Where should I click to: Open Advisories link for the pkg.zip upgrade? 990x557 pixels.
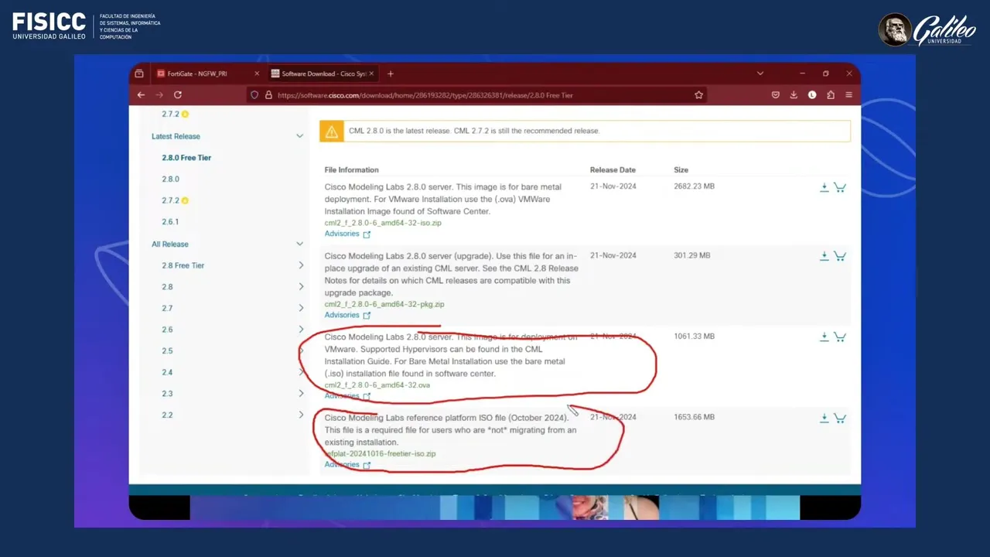coord(347,315)
